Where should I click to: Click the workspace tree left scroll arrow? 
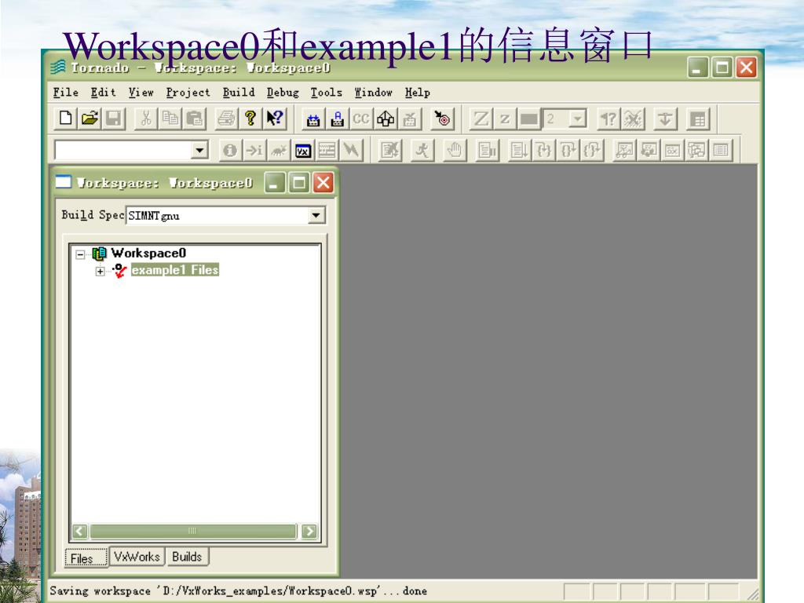80,532
